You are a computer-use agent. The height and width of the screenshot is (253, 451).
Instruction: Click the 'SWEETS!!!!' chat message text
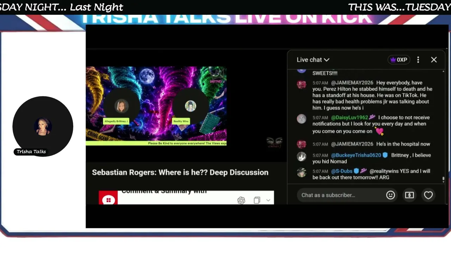pyautogui.click(x=325, y=73)
